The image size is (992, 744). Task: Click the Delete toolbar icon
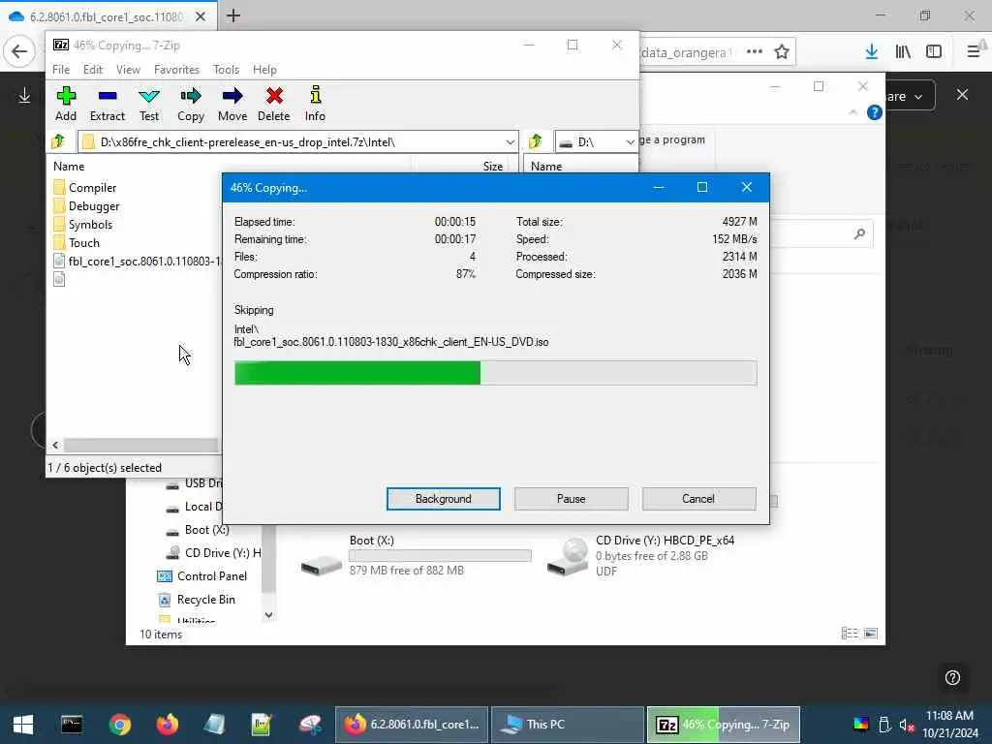274,104
